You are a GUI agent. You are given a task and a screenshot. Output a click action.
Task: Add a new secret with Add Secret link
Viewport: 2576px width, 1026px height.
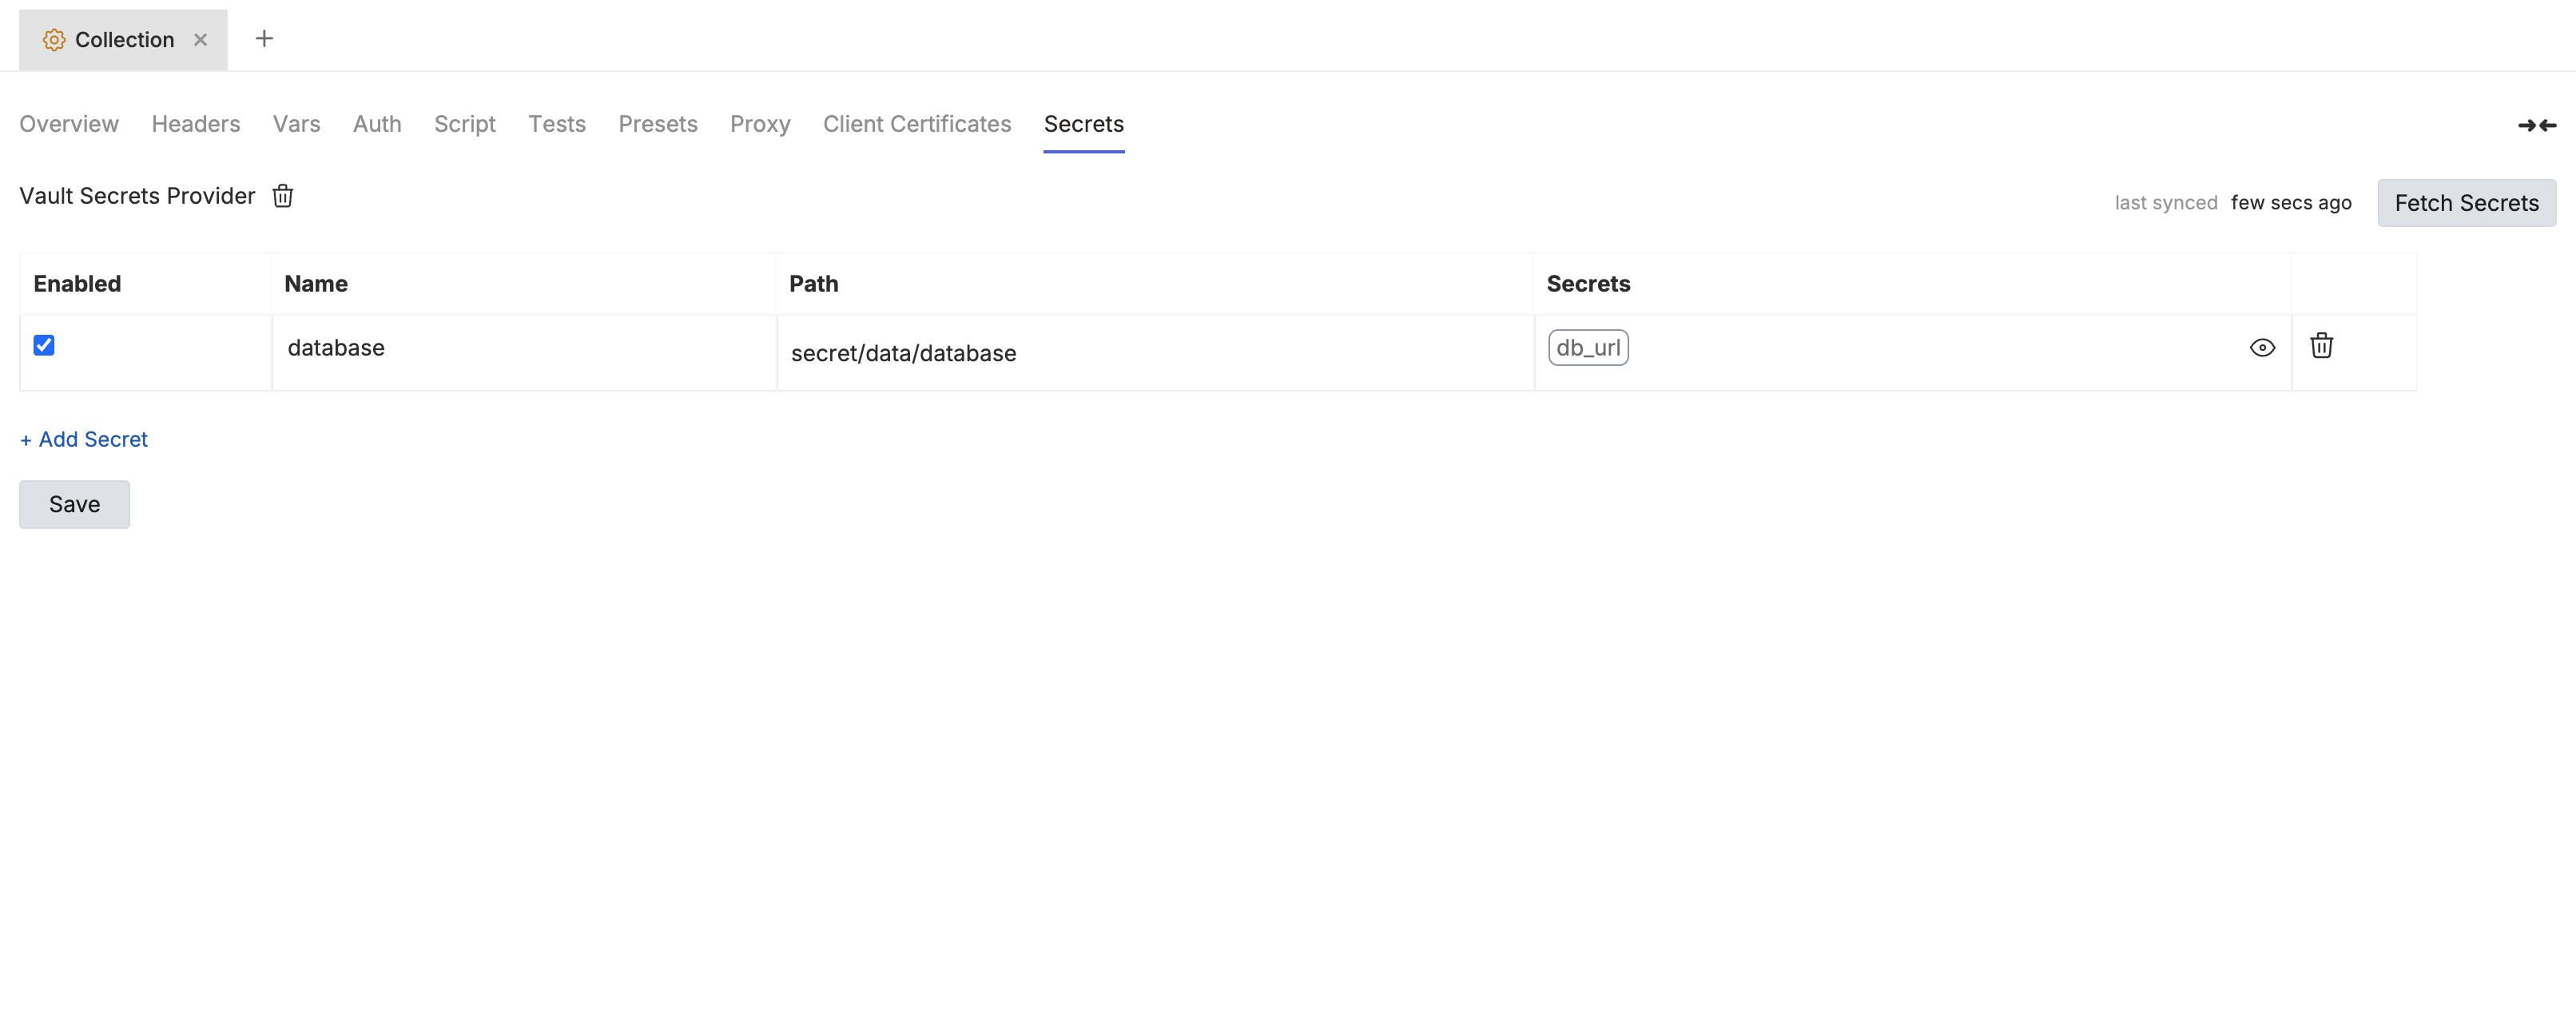coord(83,439)
